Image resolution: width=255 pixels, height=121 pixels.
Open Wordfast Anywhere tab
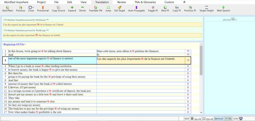(x=16, y=2)
